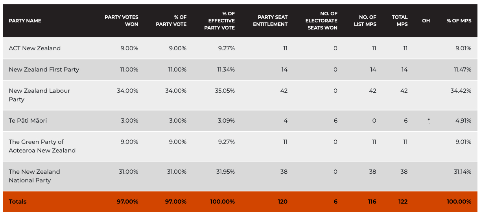Screen dimensions: 481x215
Task: Click the OH column header
Action: 426,20
